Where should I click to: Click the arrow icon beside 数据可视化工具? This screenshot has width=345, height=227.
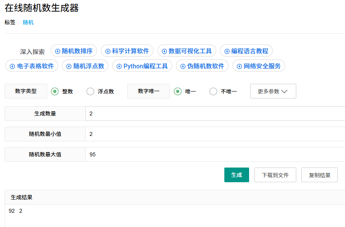click(164, 51)
